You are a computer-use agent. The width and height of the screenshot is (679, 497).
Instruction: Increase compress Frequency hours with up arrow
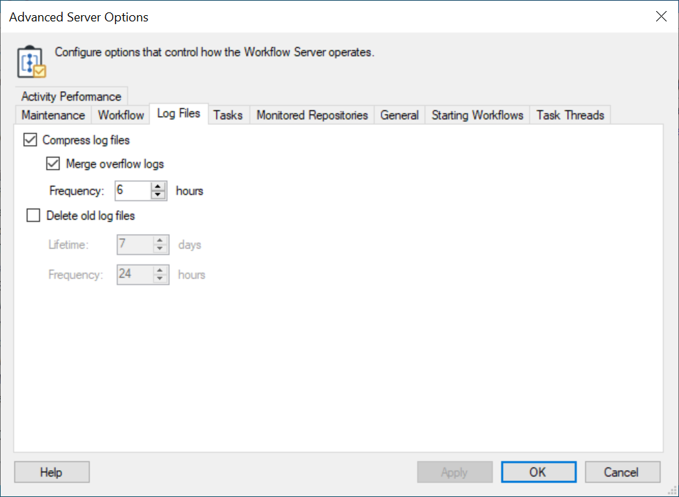coord(159,186)
